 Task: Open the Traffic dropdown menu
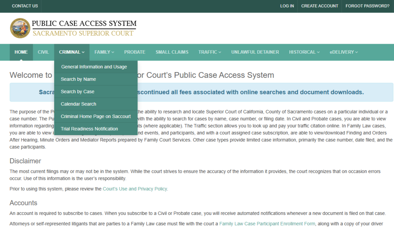click(210, 52)
